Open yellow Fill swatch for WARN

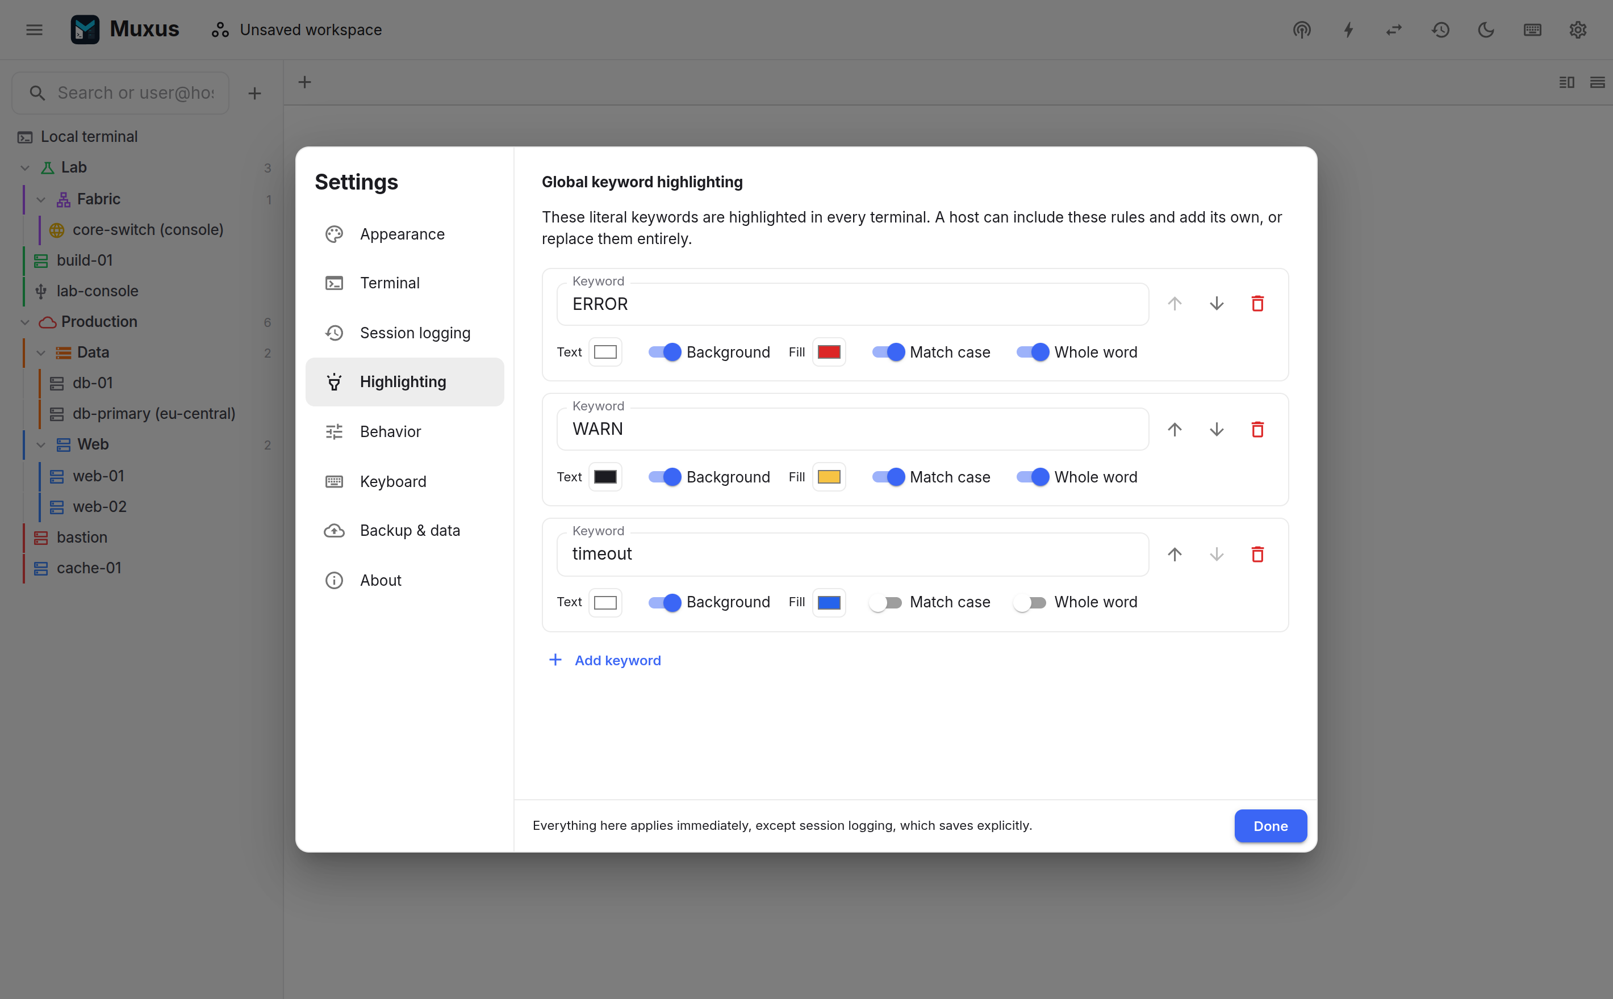828,476
